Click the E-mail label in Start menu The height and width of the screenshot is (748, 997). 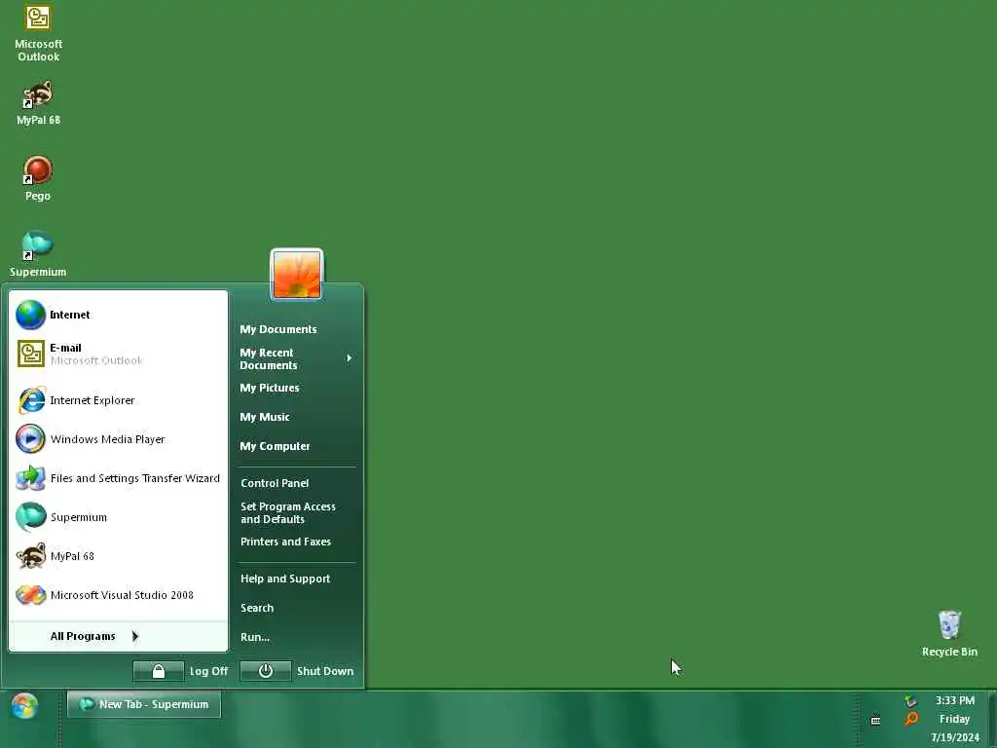pyautogui.click(x=65, y=348)
